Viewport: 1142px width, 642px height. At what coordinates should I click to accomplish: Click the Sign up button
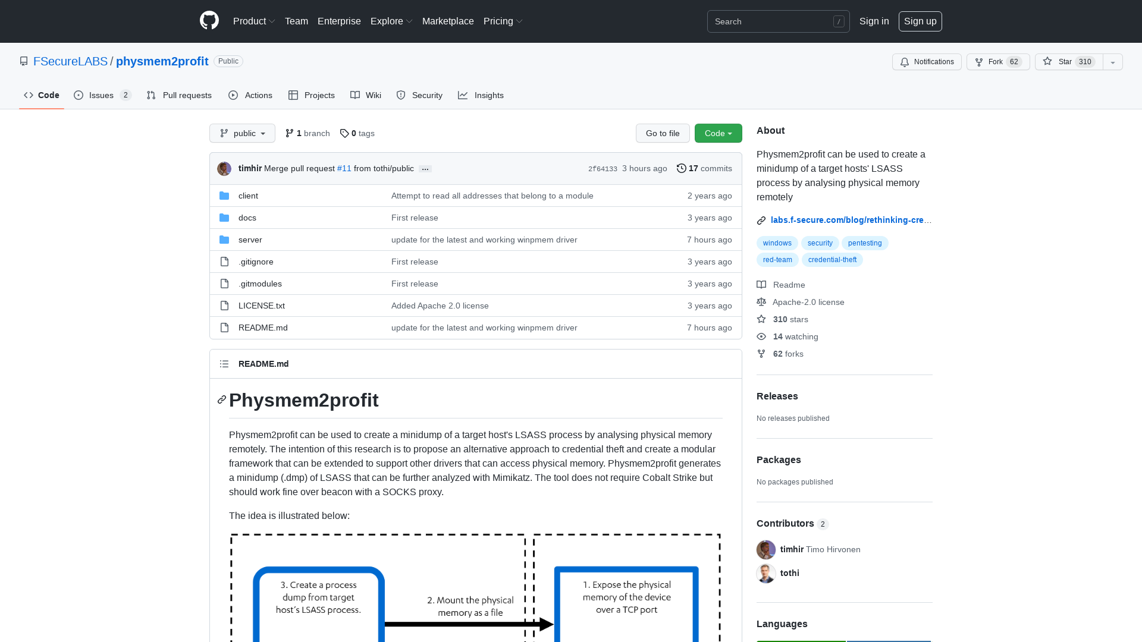920,21
